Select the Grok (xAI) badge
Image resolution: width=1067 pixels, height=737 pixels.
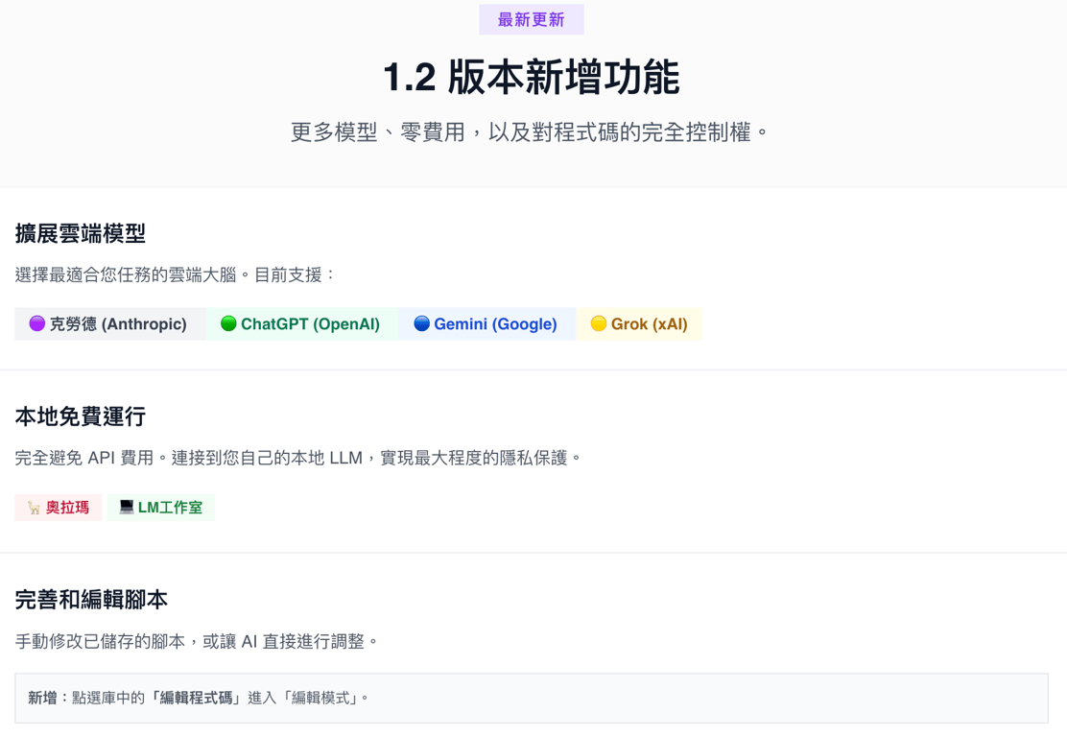[639, 324]
